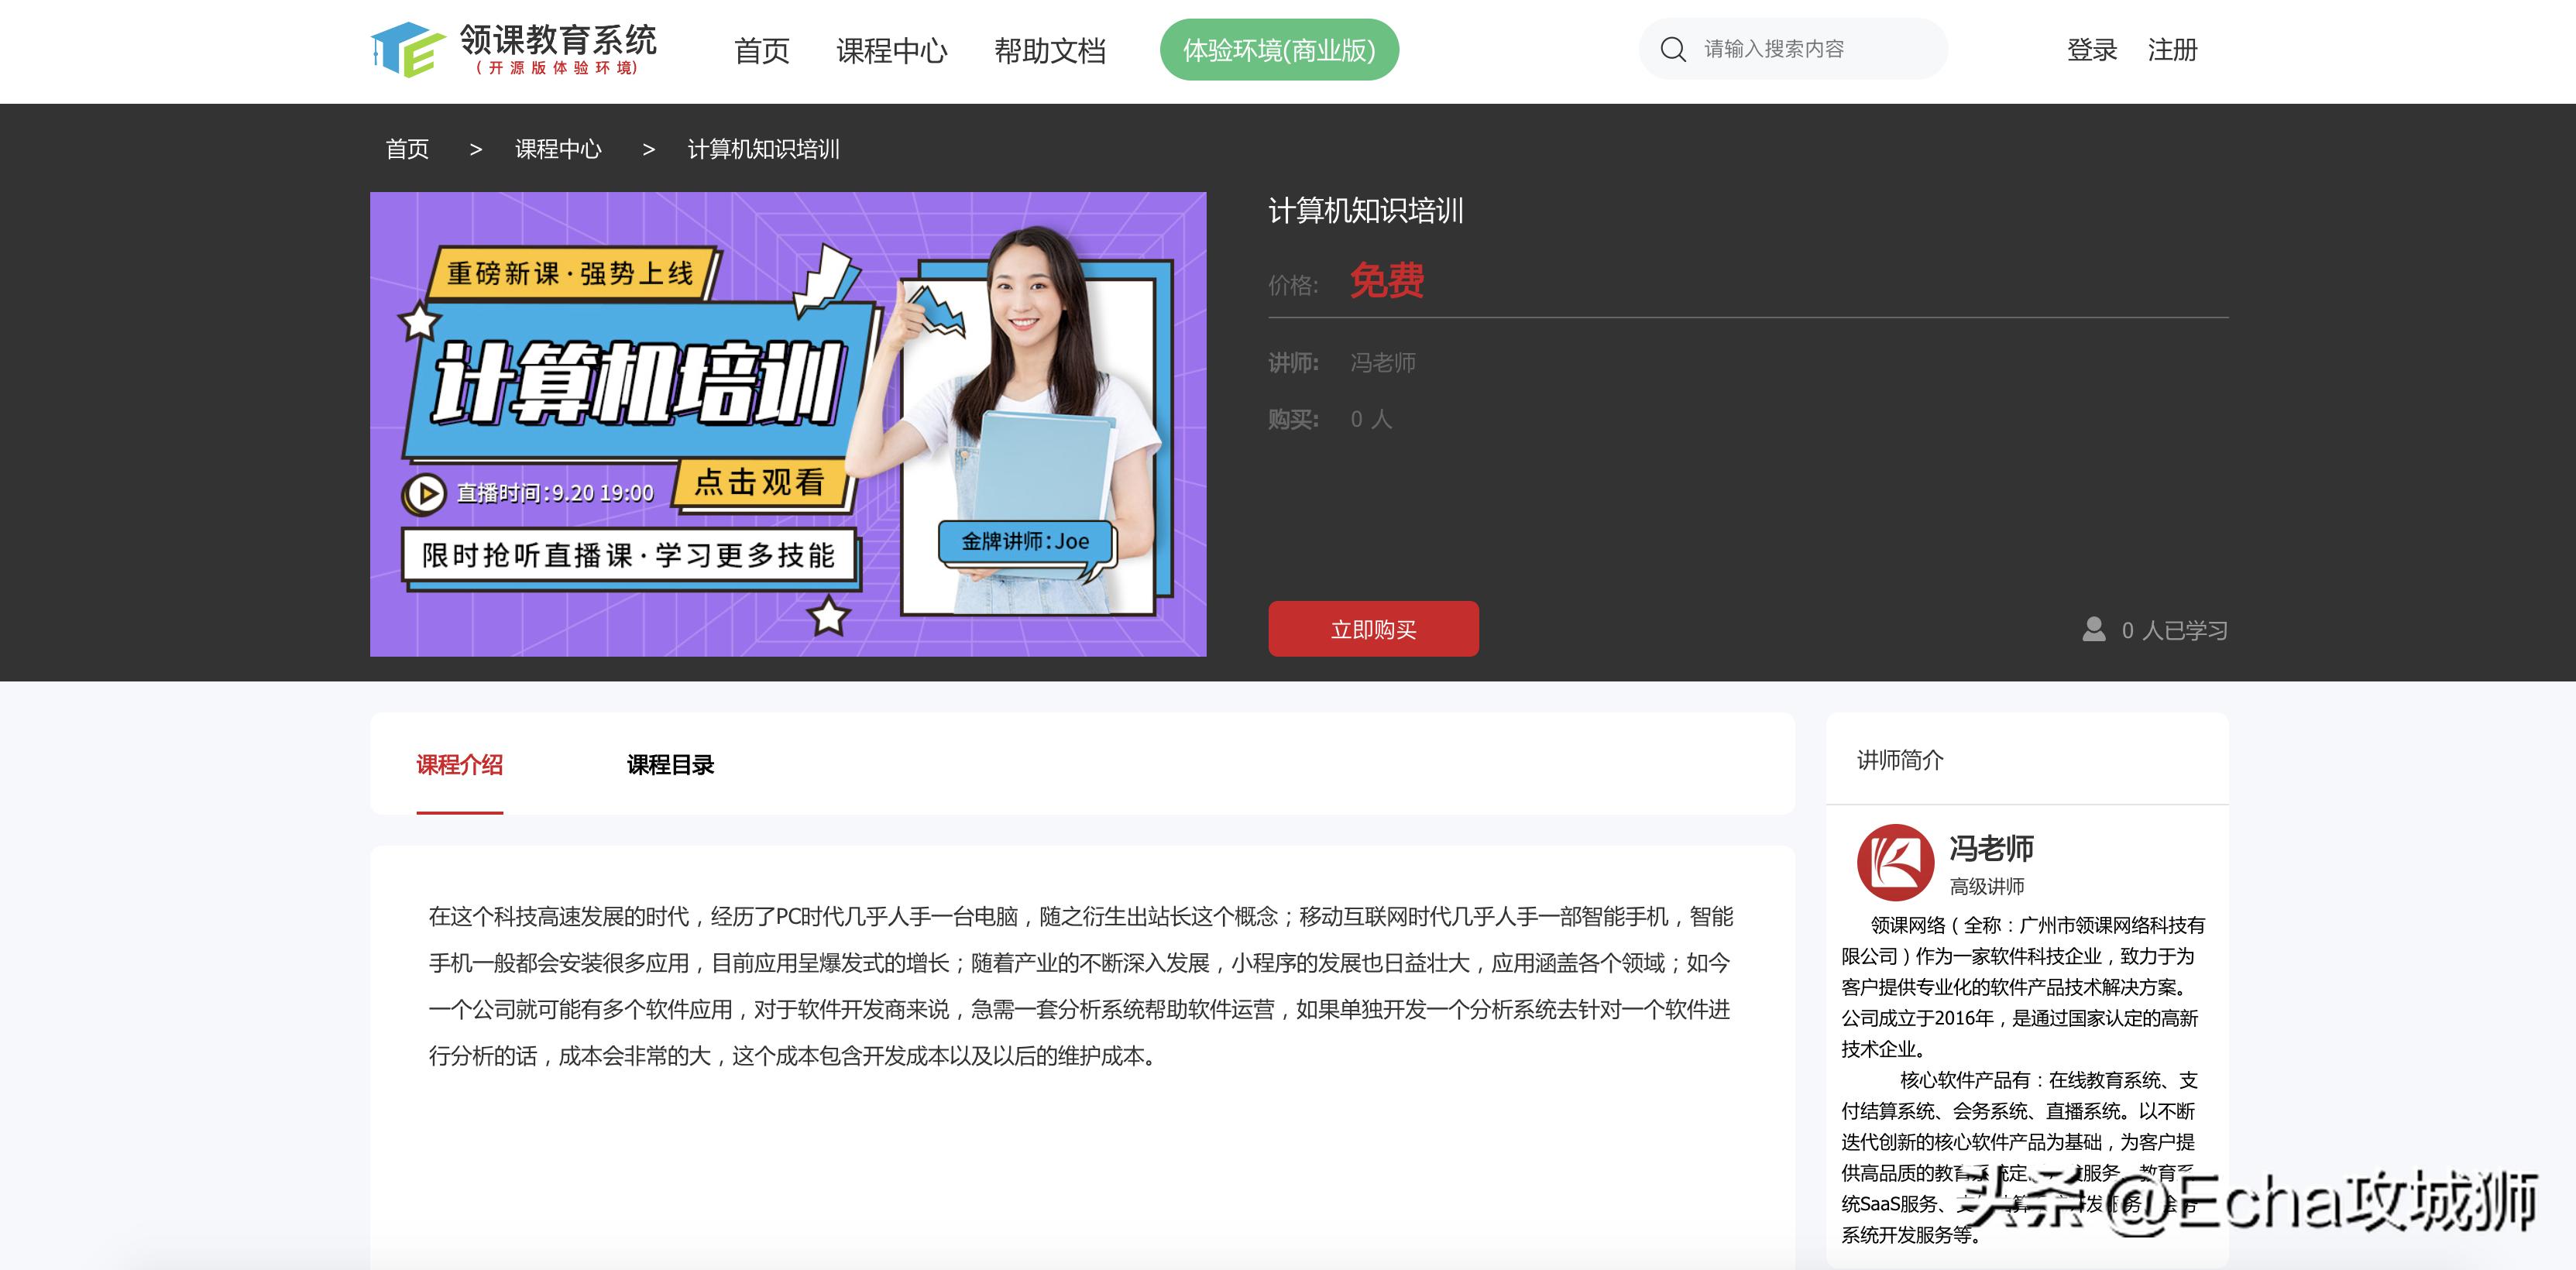2576x1270 pixels.
Task: Click the play icon on the course banner
Action: 428,493
